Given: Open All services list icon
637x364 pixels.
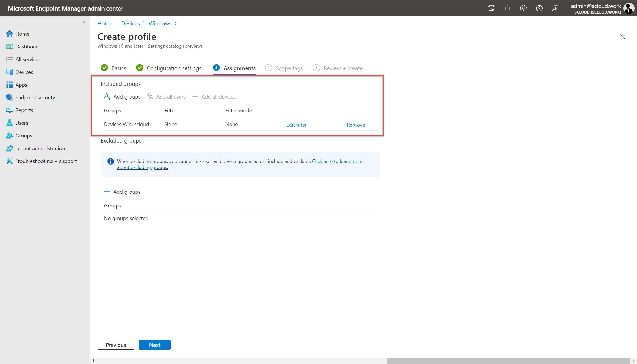Looking at the screenshot, I should [x=10, y=59].
